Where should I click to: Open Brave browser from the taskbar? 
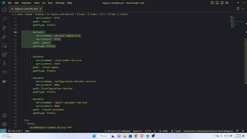142,136
